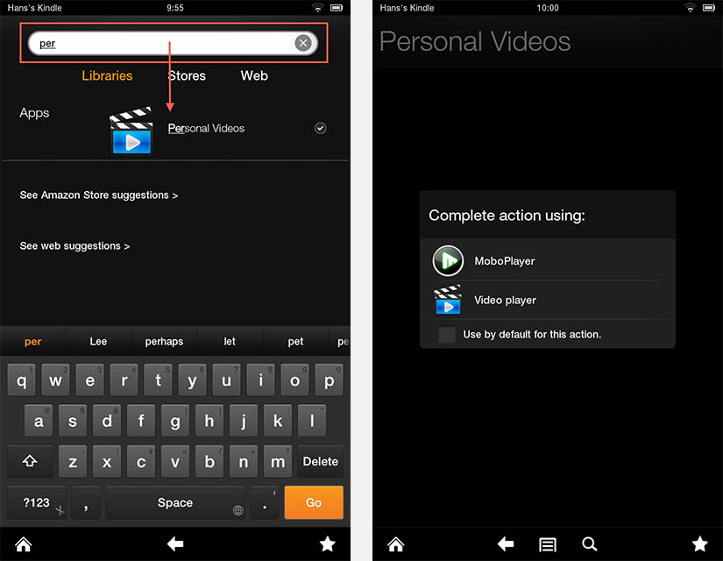Tap the a key on keyboard
Screen dimensions: 723x561
pos(39,421)
